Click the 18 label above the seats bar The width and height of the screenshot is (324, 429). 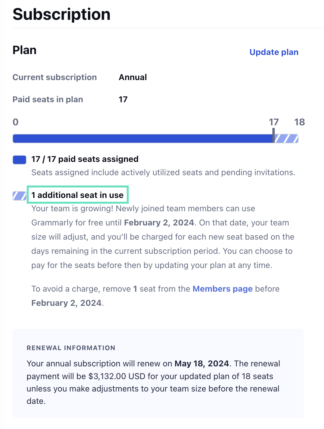coord(300,122)
